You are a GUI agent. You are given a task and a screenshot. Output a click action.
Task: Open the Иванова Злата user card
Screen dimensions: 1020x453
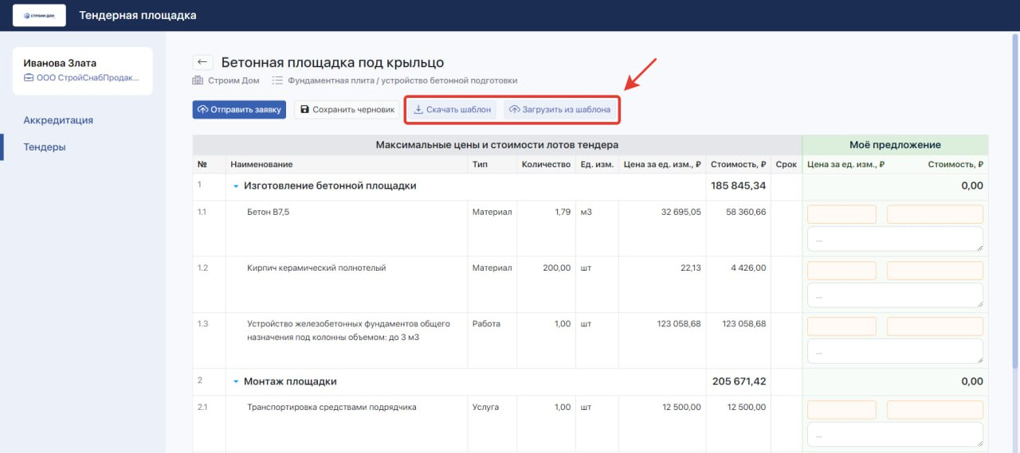pos(82,70)
